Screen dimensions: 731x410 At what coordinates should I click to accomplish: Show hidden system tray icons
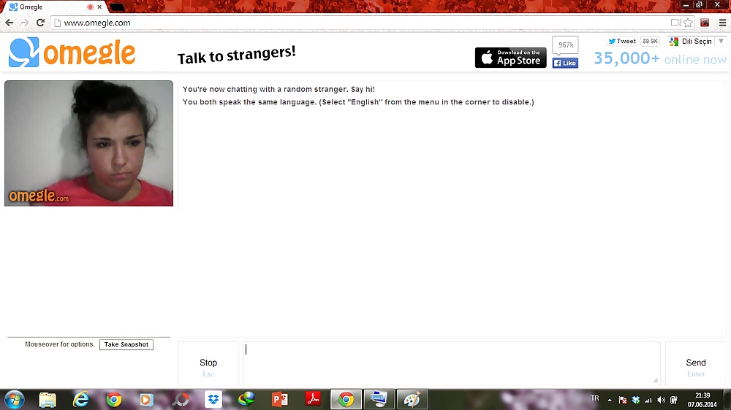(x=610, y=400)
